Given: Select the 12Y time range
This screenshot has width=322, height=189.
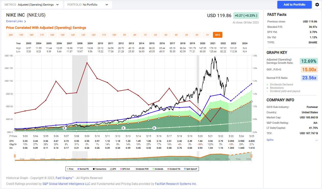Looking at the screenshot, I should tap(93, 35).
